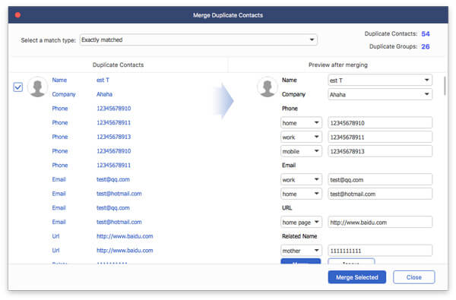The width and height of the screenshot is (456, 300).
Task: Open the match type dropdown 'Exactly matched'
Action: pos(198,39)
